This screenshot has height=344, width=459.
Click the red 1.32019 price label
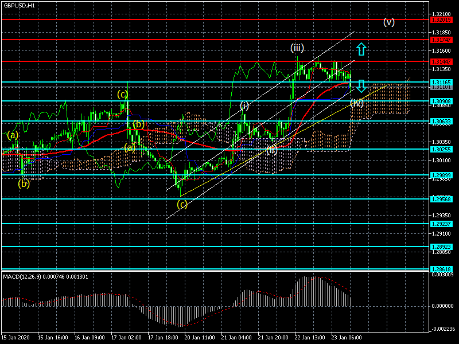tap(441, 20)
